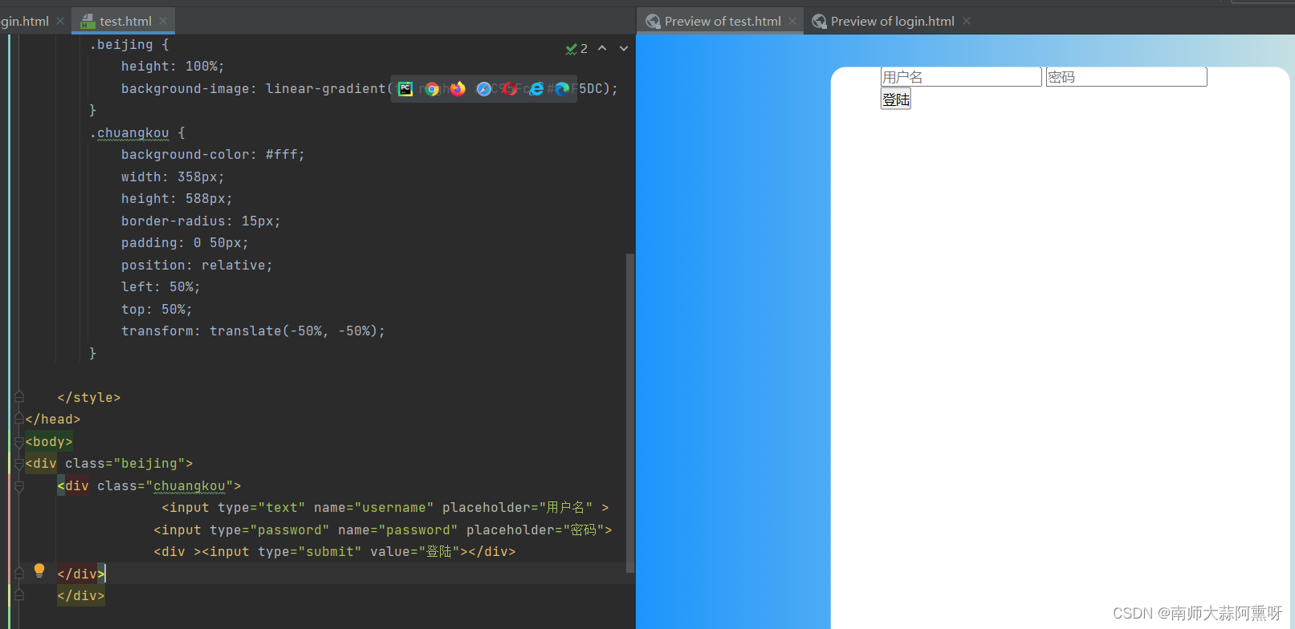Switch to Preview of login.html tab
This screenshot has height=629, width=1295.
pos(893,21)
